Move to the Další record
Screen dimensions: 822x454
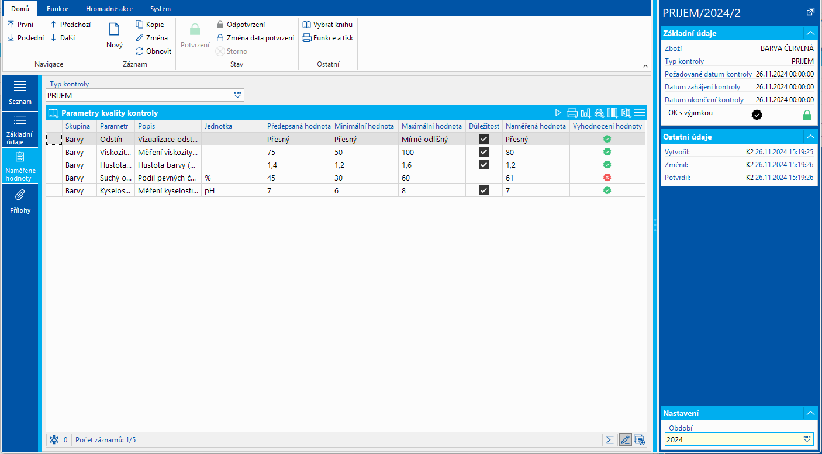63,38
